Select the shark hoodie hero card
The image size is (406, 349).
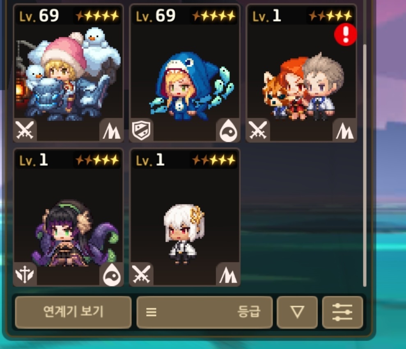click(185, 73)
